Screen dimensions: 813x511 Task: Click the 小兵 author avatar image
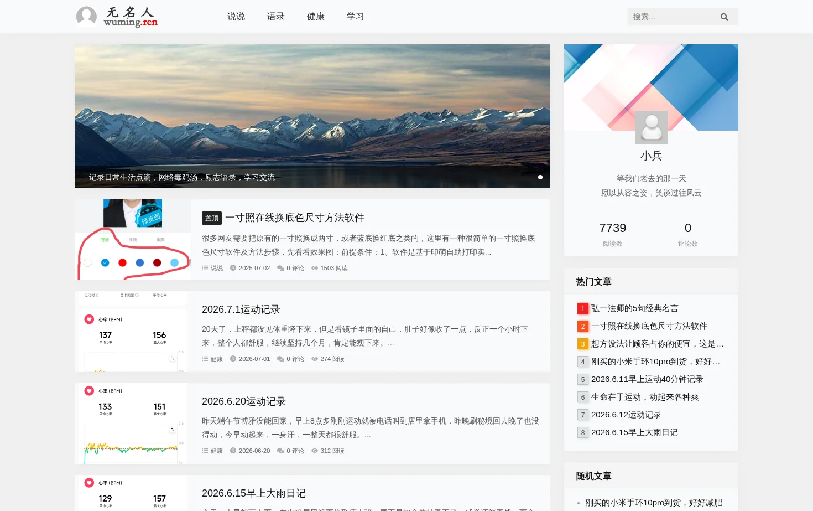(651, 127)
